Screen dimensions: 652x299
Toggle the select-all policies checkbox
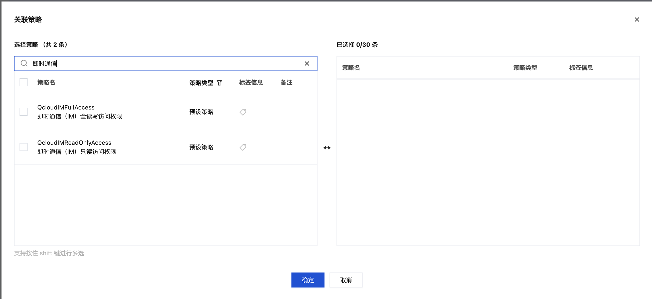click(24, 82)
